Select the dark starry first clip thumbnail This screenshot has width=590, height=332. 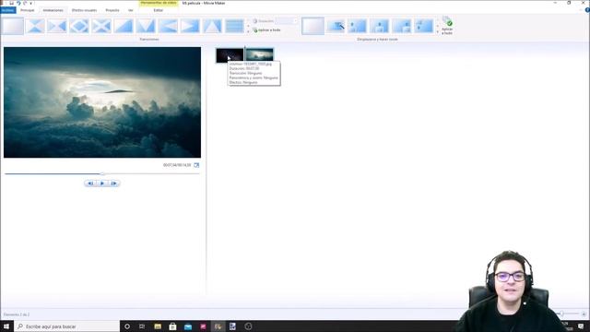(x=230, y=55)
